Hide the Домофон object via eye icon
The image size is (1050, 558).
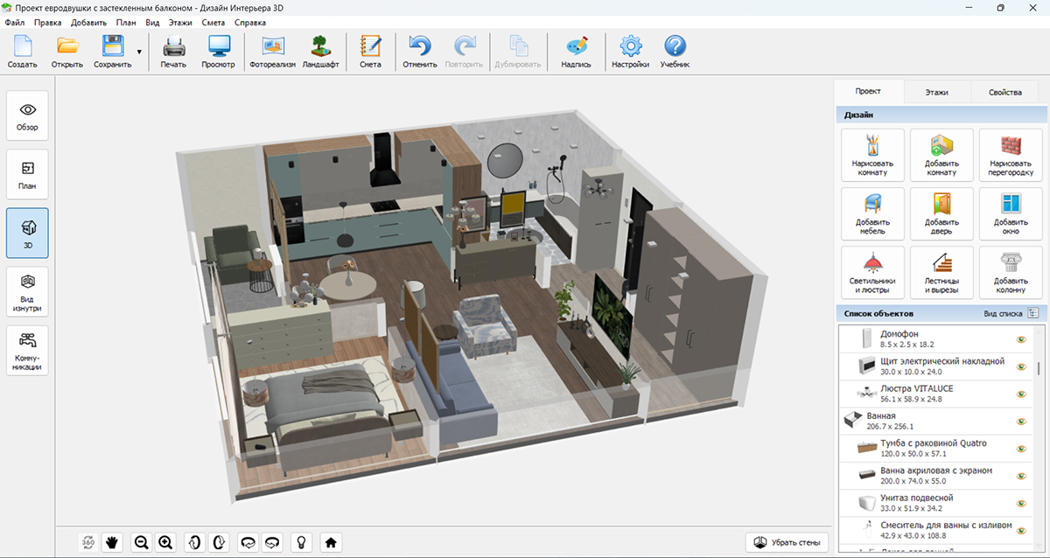[1021, 338]
